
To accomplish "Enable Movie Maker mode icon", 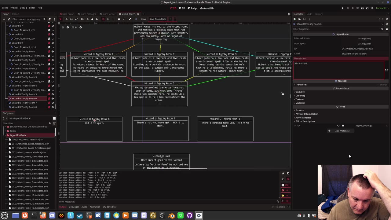I will [x=372, y=8].
